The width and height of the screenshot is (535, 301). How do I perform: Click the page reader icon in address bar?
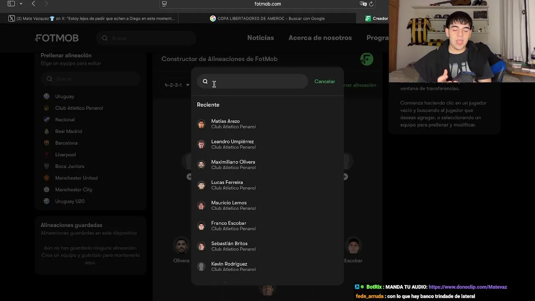coord(164,4)
